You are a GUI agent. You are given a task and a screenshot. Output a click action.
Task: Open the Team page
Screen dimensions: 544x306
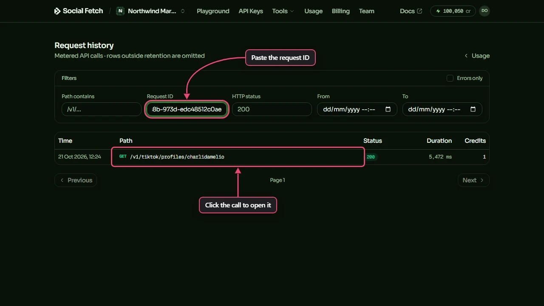tap(367, 11)
